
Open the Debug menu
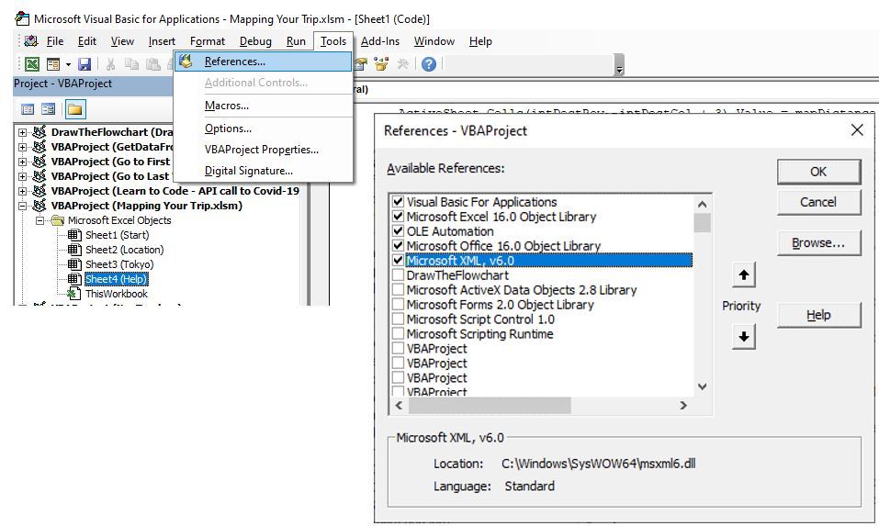click(x=255, y=41)
